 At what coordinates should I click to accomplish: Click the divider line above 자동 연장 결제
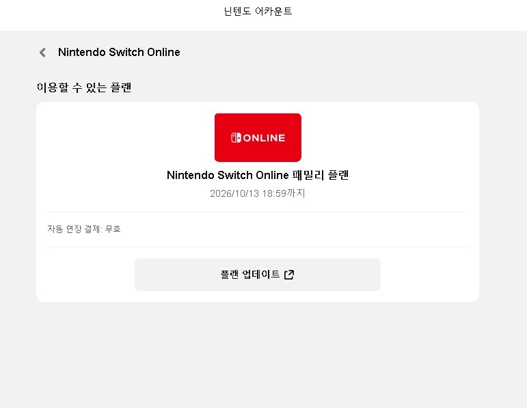258,212
